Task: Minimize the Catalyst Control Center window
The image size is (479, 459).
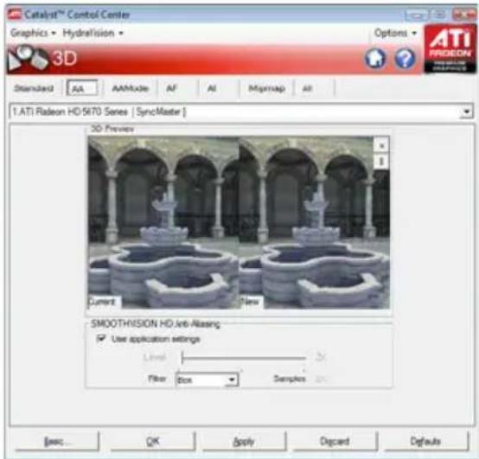Action: [416, 15]
